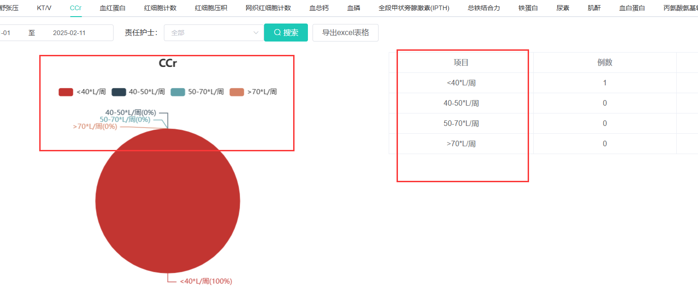Viewport: 698px width, 304px height.
Task: Click the <40*L/周(100%) pie label
Action: [206, 281]
